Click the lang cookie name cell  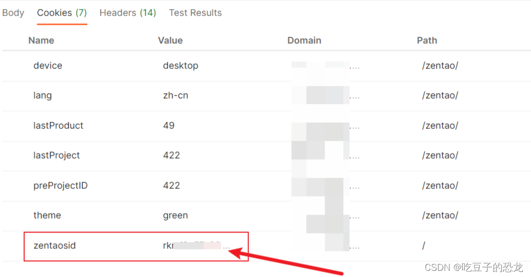pyautogui.click(x=43, y=95)
